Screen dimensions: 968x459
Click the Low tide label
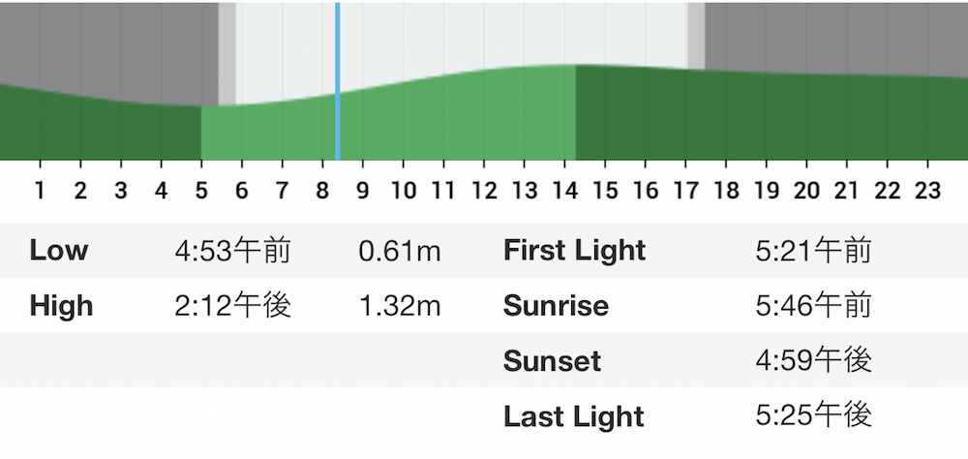click(x=59, y=250)
